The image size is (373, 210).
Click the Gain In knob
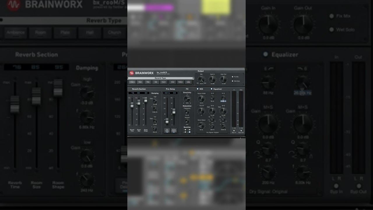212,80
